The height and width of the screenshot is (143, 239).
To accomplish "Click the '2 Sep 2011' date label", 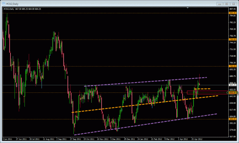I will tap(62, 139).
